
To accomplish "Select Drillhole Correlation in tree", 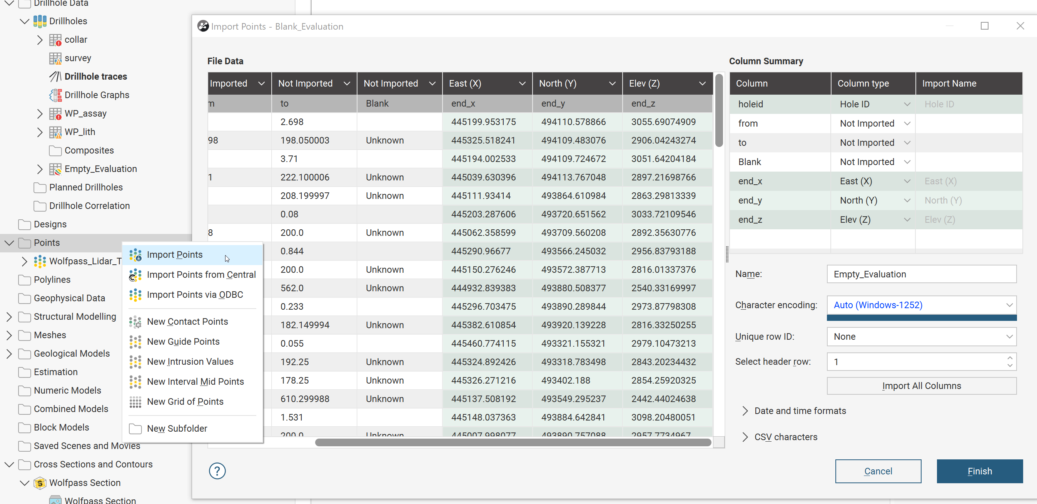I will coord(89,206).
